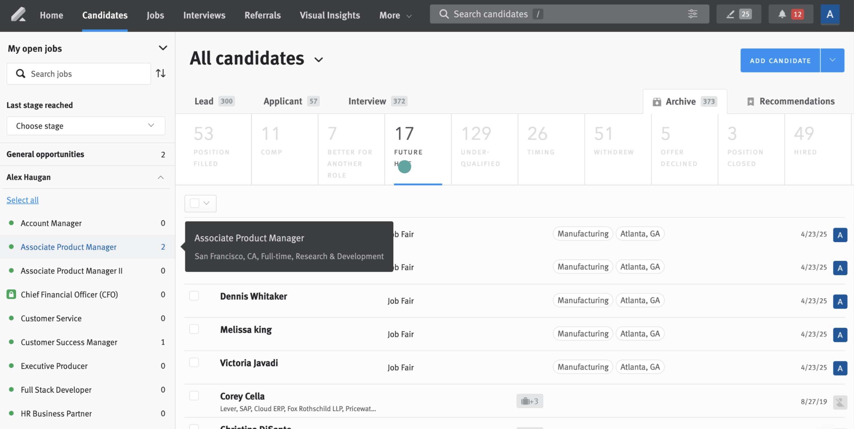
Task: Filter archive by Hired reason
Action: (818, 149)
